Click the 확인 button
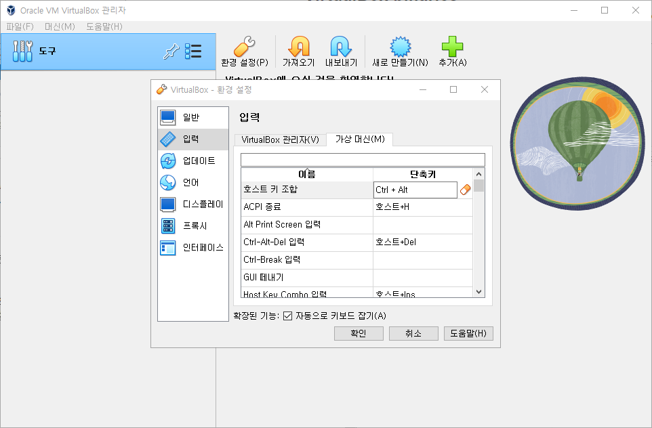The width and height of the screenshot is (652, 428). (359, 333)
